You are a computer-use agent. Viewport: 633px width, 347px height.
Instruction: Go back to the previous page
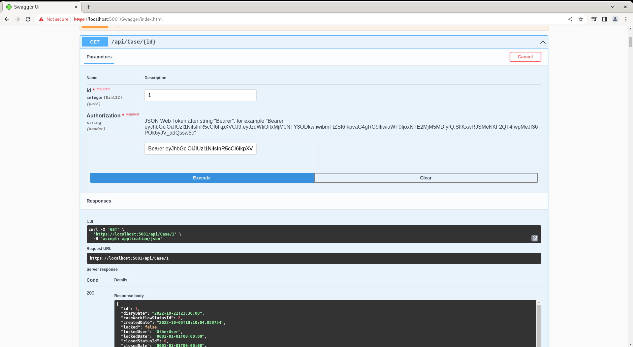7,19
